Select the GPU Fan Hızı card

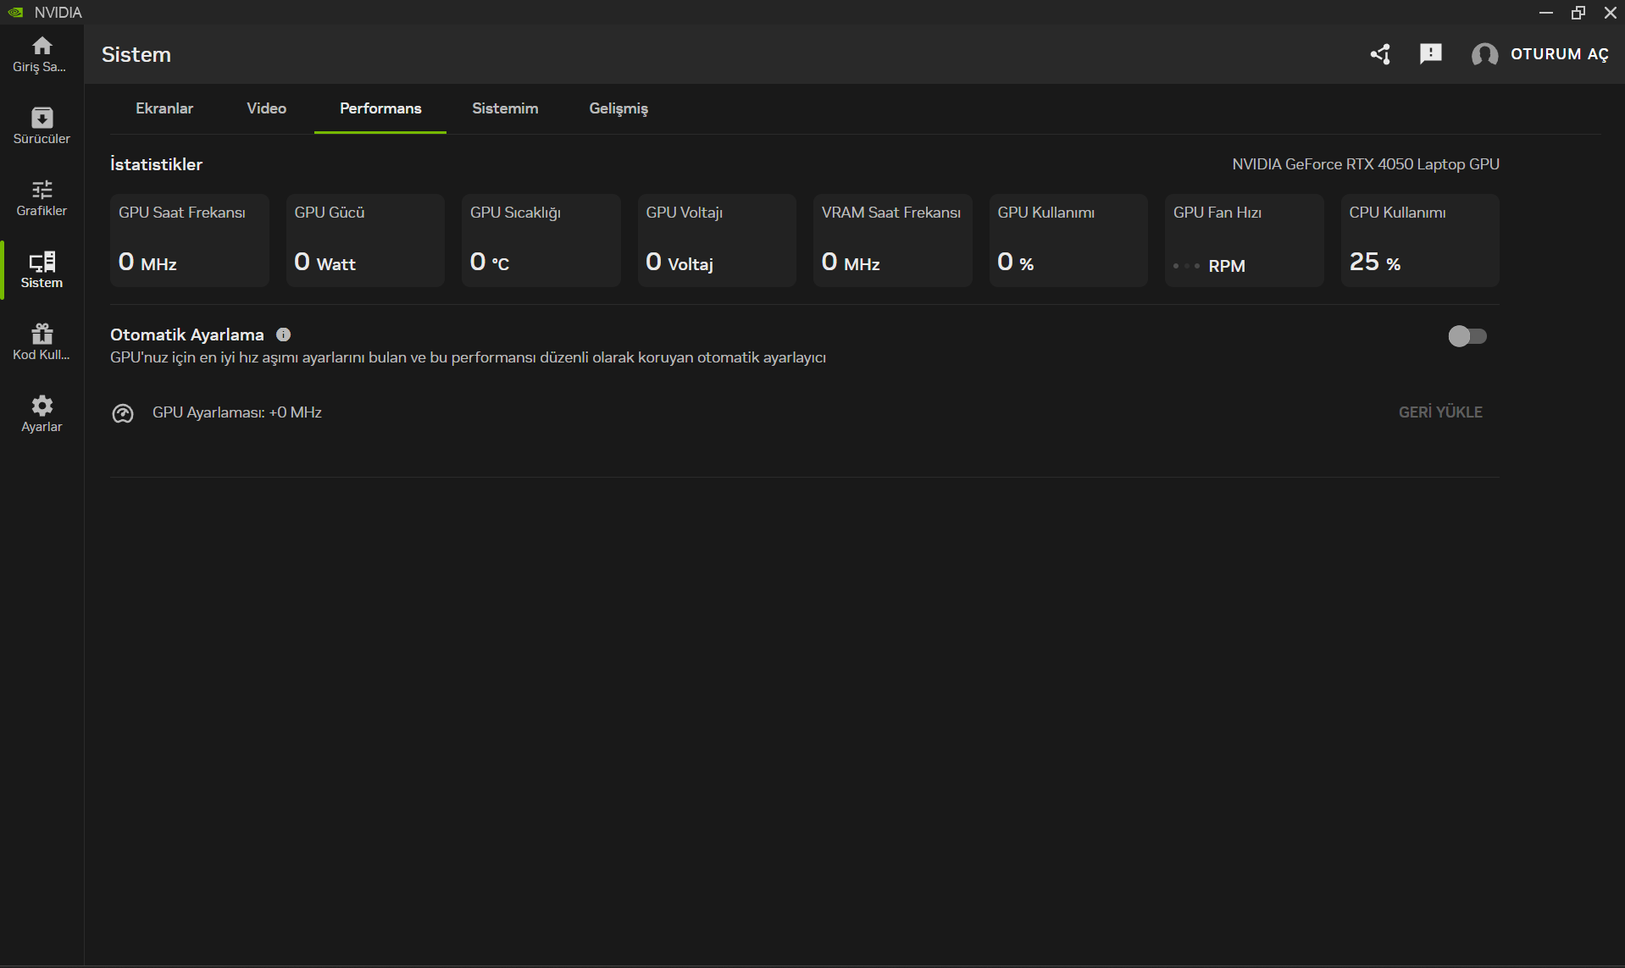tap(1245, 241)
